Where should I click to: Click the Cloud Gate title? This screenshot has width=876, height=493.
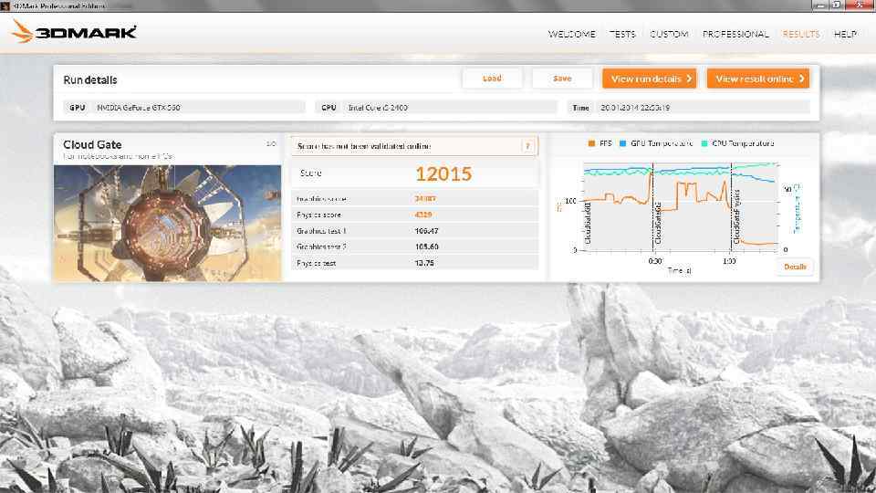(x=92, y=144)
